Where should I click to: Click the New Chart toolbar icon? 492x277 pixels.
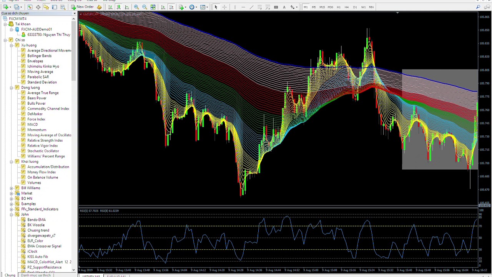click(x=6, y=7)
